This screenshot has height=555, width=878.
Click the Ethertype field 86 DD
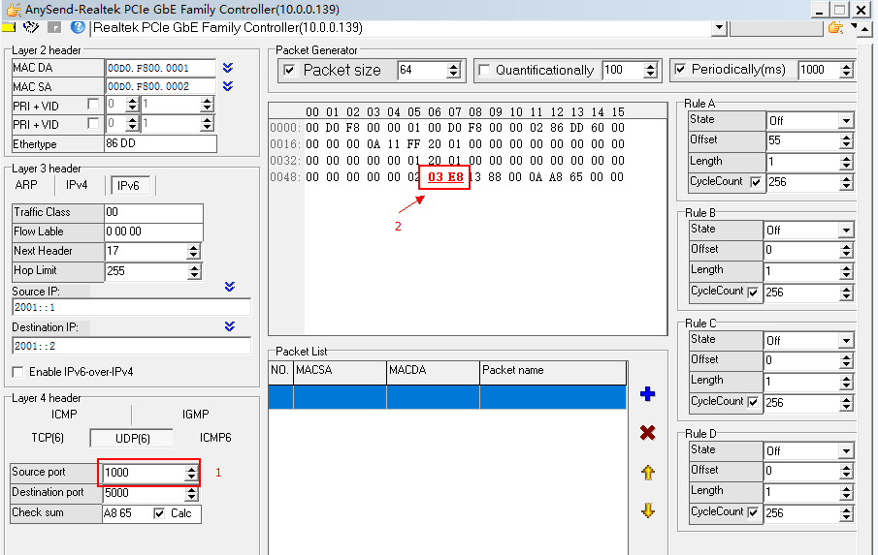click(x=160, y=143)
